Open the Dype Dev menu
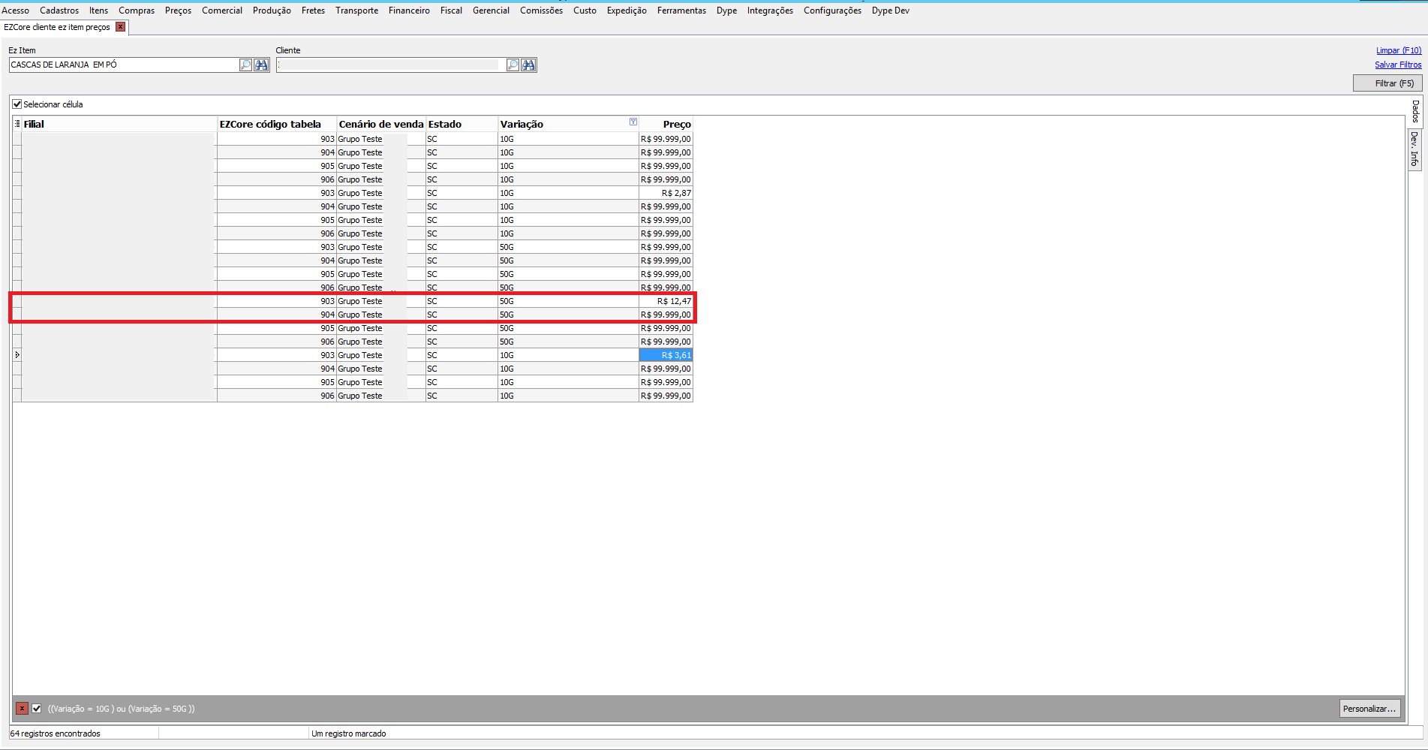The width and height of the screenshot is (1428, 750). 890,11
